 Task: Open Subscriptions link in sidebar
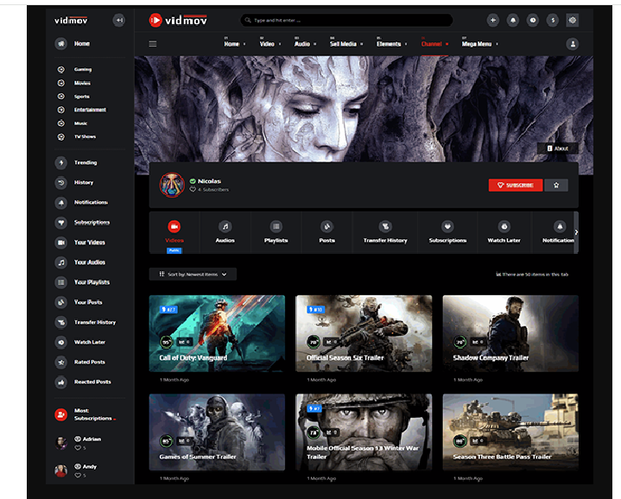click(92, 223)
